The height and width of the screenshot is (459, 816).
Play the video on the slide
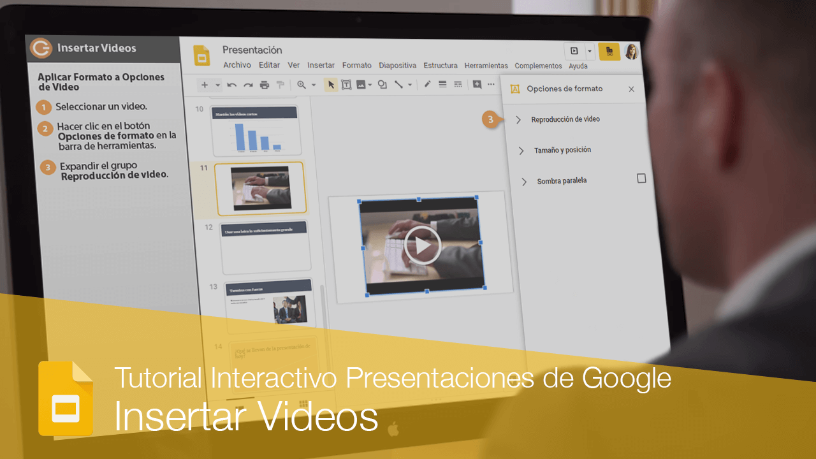(x=423, y=245)
